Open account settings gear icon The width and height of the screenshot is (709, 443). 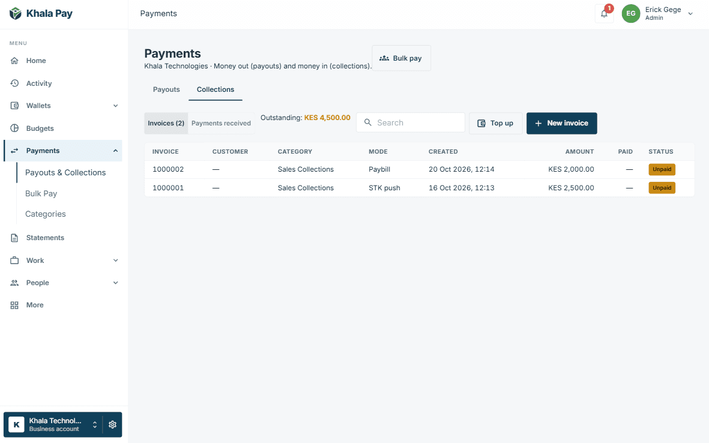click(x=113, y=424)
